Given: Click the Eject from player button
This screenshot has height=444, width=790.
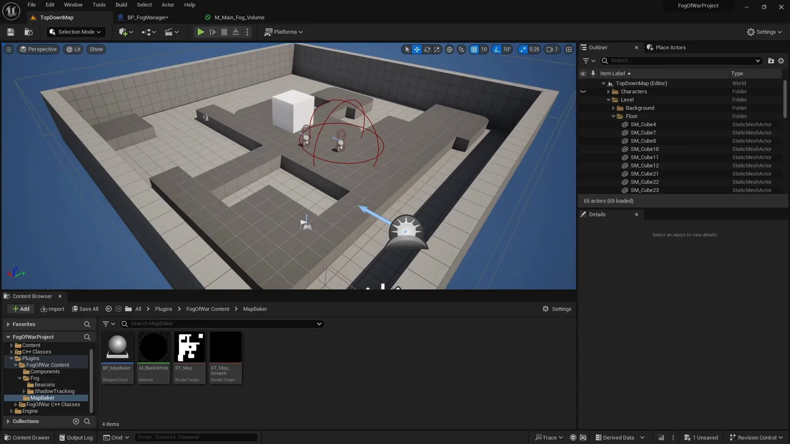Looking at the screenshot, I should (236, 32).
